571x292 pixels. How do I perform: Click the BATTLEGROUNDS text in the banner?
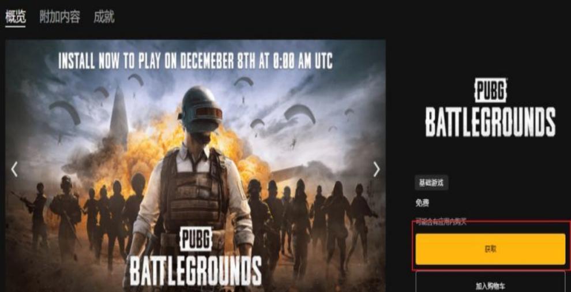click(x=196, y=271)
